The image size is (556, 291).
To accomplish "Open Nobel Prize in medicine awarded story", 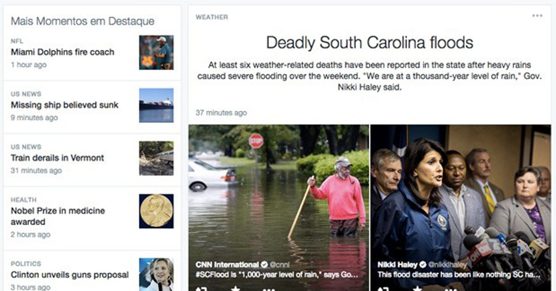I will click(x=58, y=216).
